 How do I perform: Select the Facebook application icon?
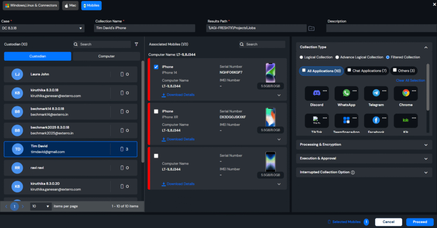click(x=376, y=121)
